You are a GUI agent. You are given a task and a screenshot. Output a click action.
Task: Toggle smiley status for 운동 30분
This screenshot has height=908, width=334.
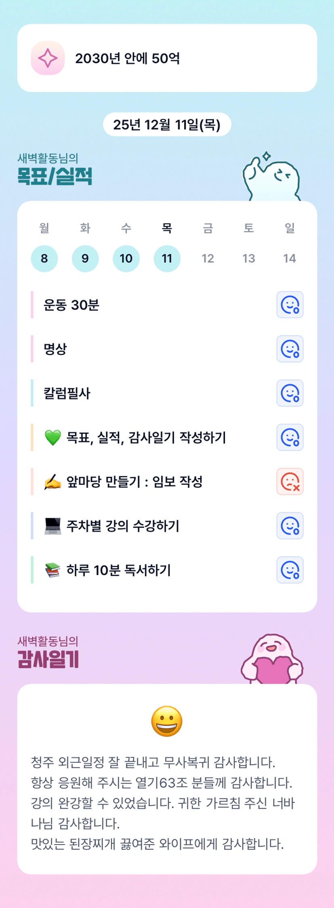coord(290,305)
